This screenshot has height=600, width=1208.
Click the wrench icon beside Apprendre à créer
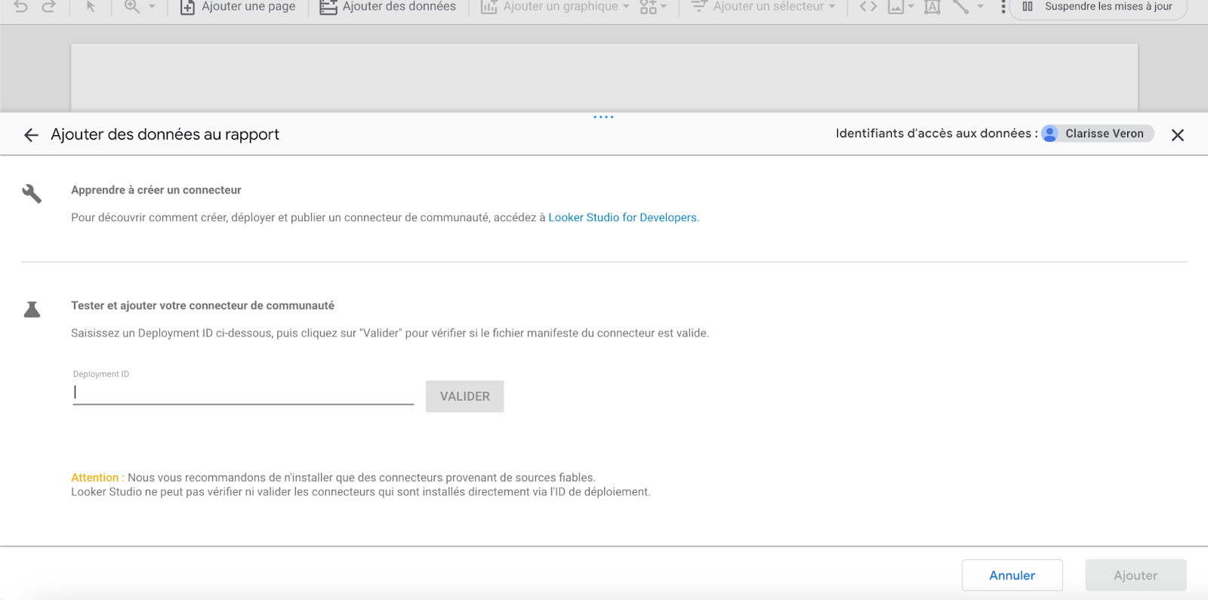coord(32,194)
